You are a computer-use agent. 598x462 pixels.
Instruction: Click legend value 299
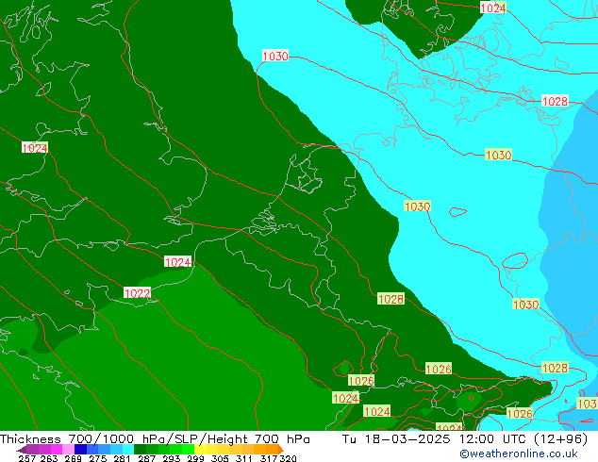tap(195, 458)
